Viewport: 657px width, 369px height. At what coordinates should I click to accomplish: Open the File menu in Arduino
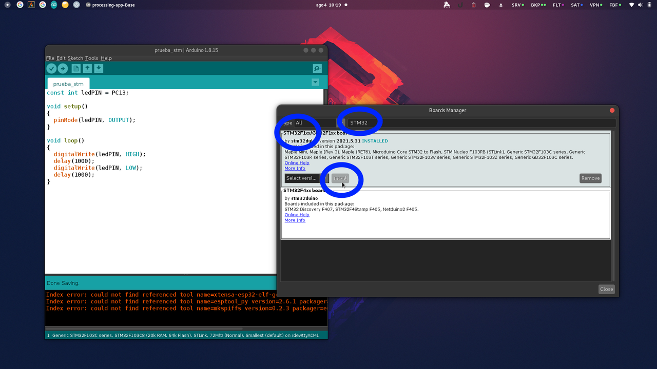(x=50, y=58)
